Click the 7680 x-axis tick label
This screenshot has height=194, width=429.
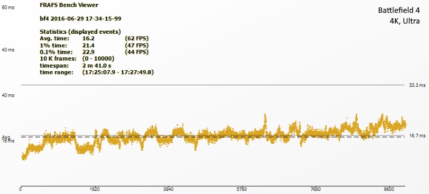pos(315,189)
